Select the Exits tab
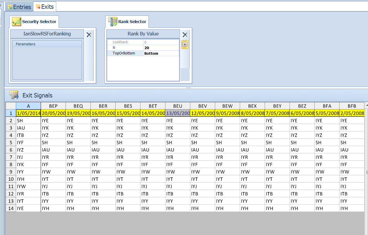368x235 pixels. pyautogui.click(x=44, y=7)
